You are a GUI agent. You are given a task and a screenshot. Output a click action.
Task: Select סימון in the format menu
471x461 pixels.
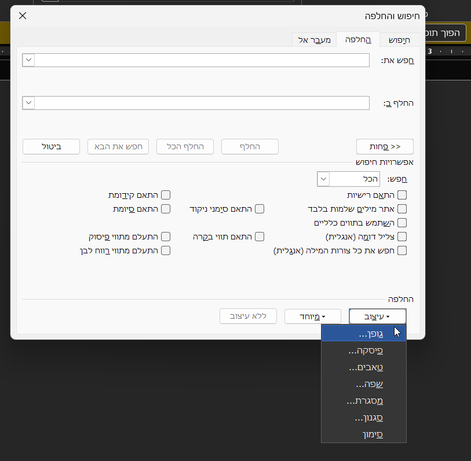coord(364,434)
